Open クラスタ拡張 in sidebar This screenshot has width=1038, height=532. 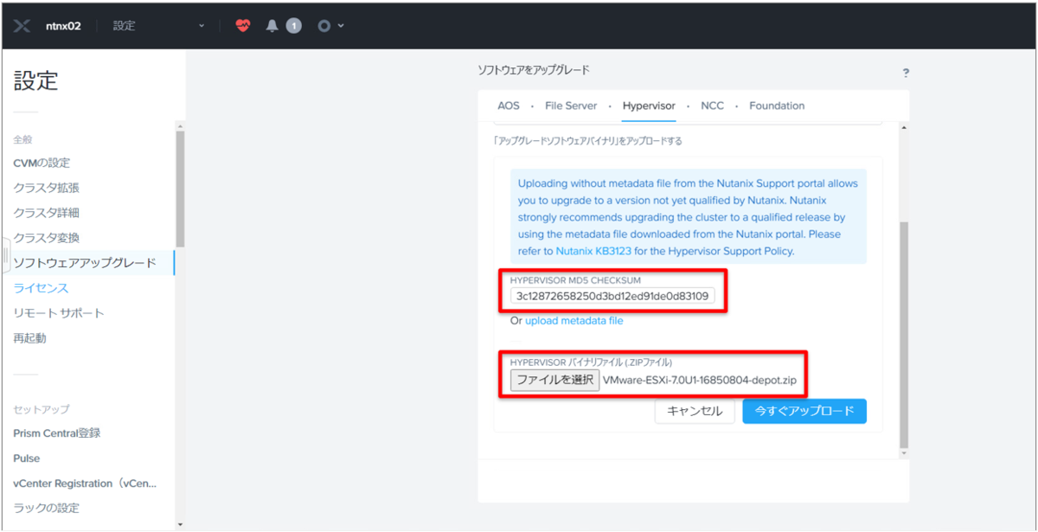click(x=46, y=188)
